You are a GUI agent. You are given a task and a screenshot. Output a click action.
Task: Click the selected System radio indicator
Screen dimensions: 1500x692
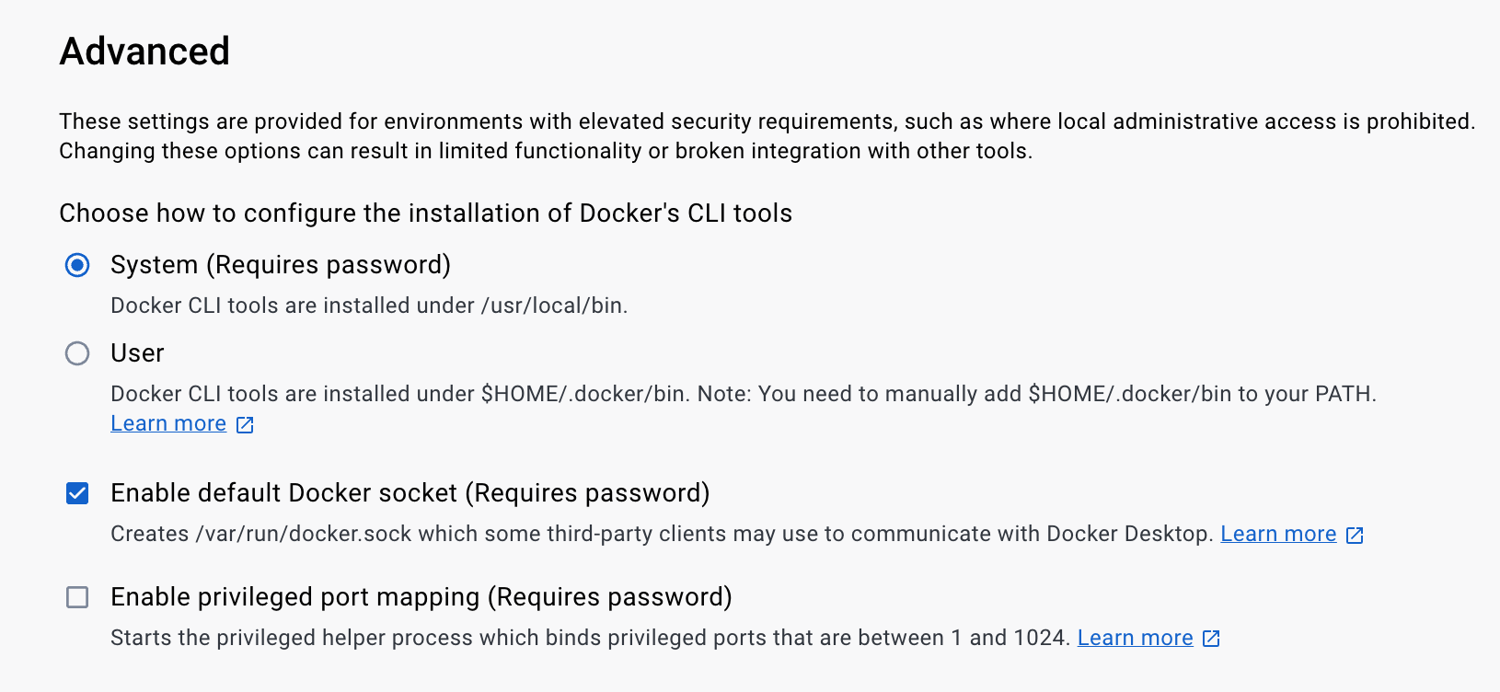pyautogui.click(x=77, y=265)
